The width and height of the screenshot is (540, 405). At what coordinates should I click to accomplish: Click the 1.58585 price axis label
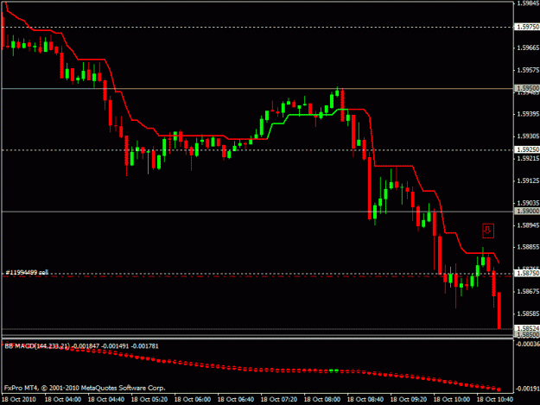tap(528, 313)
